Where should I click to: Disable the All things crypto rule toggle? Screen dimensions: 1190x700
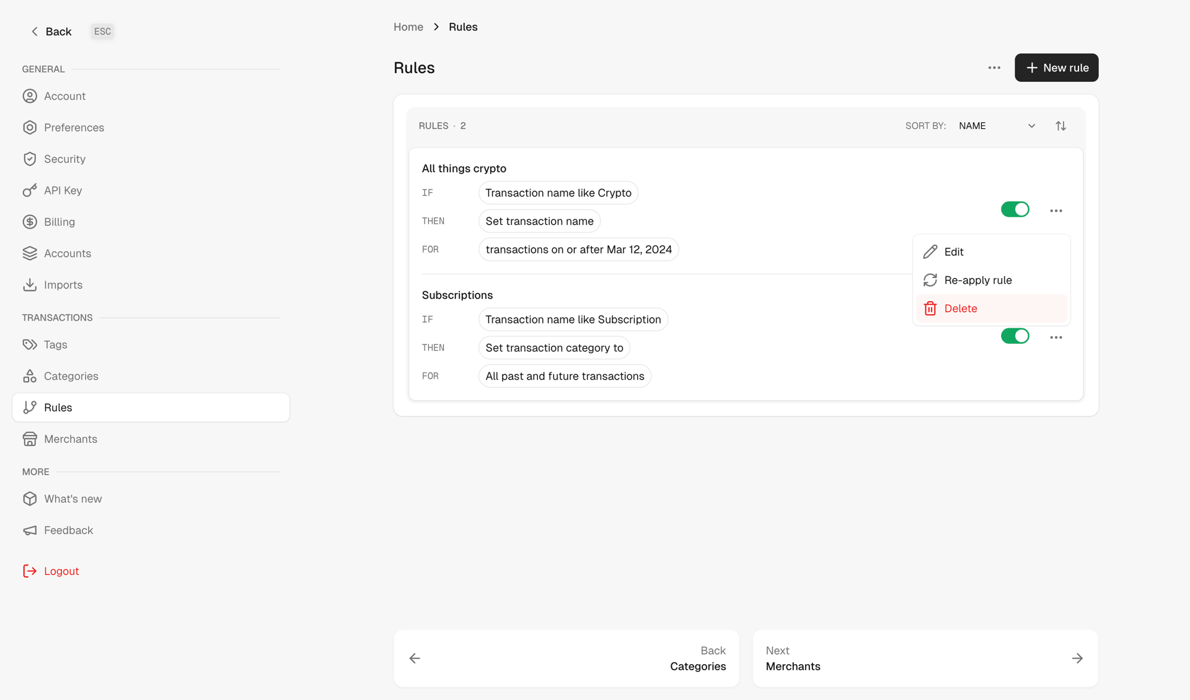[1015, 209]
